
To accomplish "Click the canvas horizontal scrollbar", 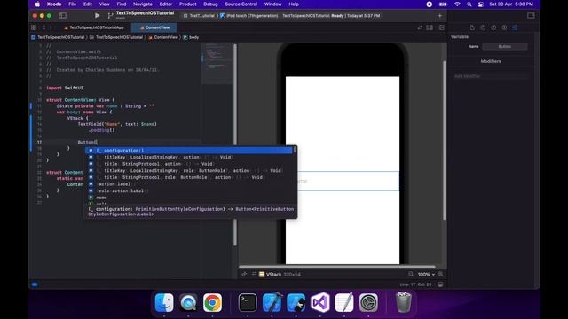I will click(x=337, y=267).
